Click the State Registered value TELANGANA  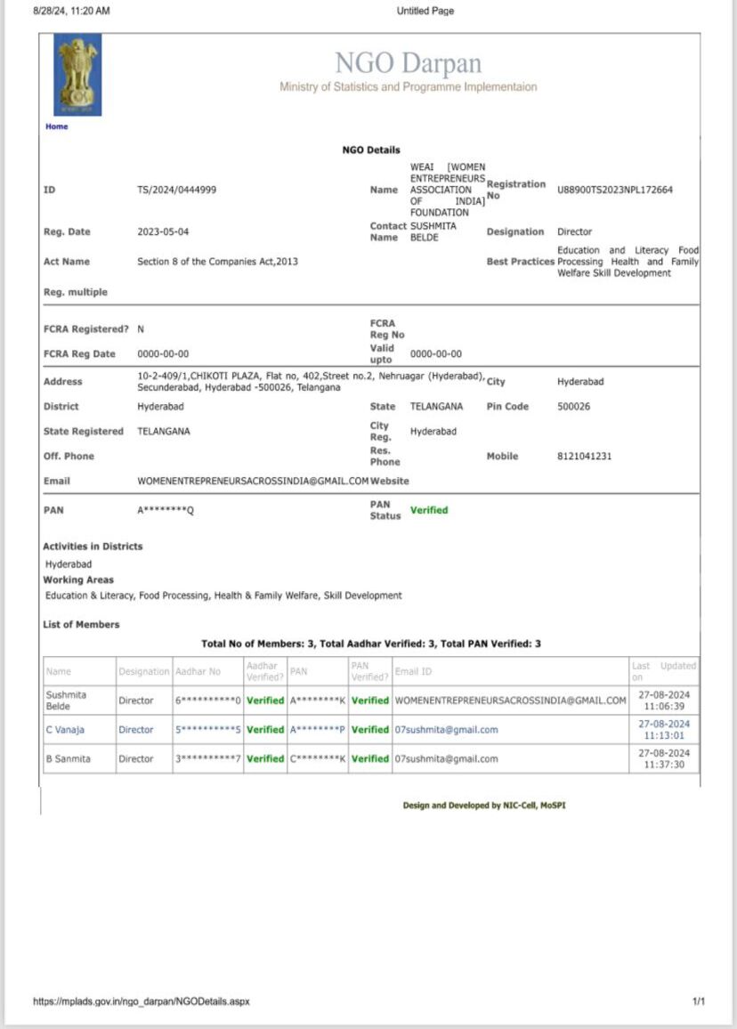point(164,431)
